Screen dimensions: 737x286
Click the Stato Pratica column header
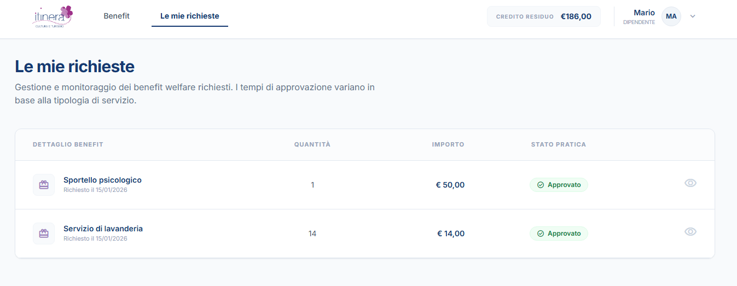(x=558, y=144)
